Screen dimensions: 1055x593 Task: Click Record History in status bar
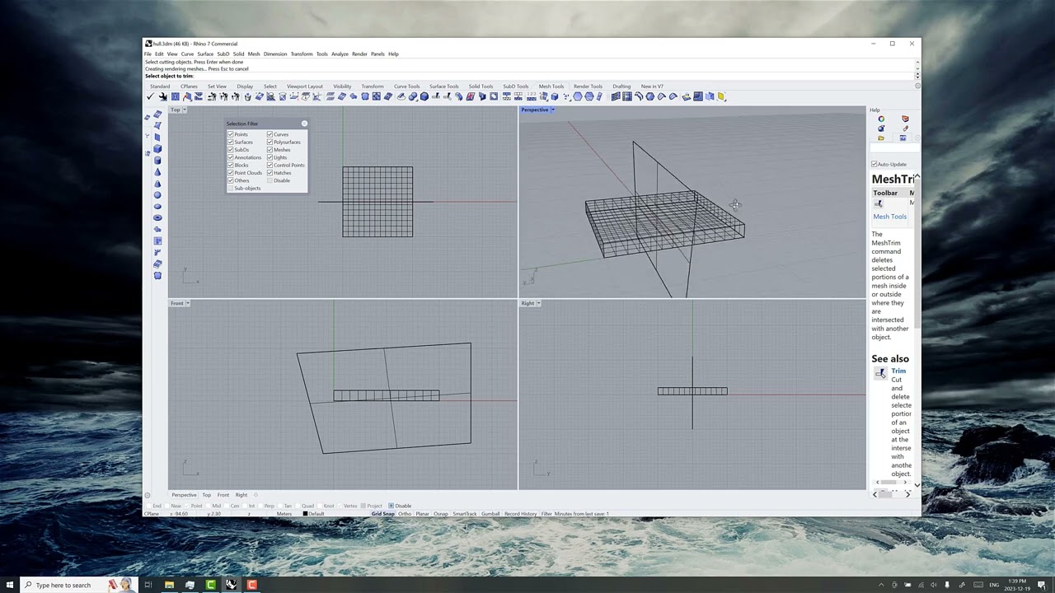[x=520, y=514]
